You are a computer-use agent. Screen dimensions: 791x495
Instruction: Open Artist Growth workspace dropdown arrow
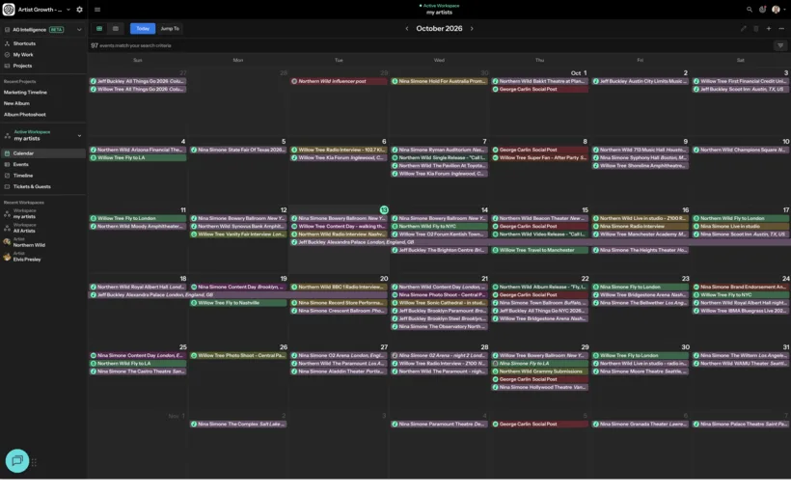tap(68, 10)
